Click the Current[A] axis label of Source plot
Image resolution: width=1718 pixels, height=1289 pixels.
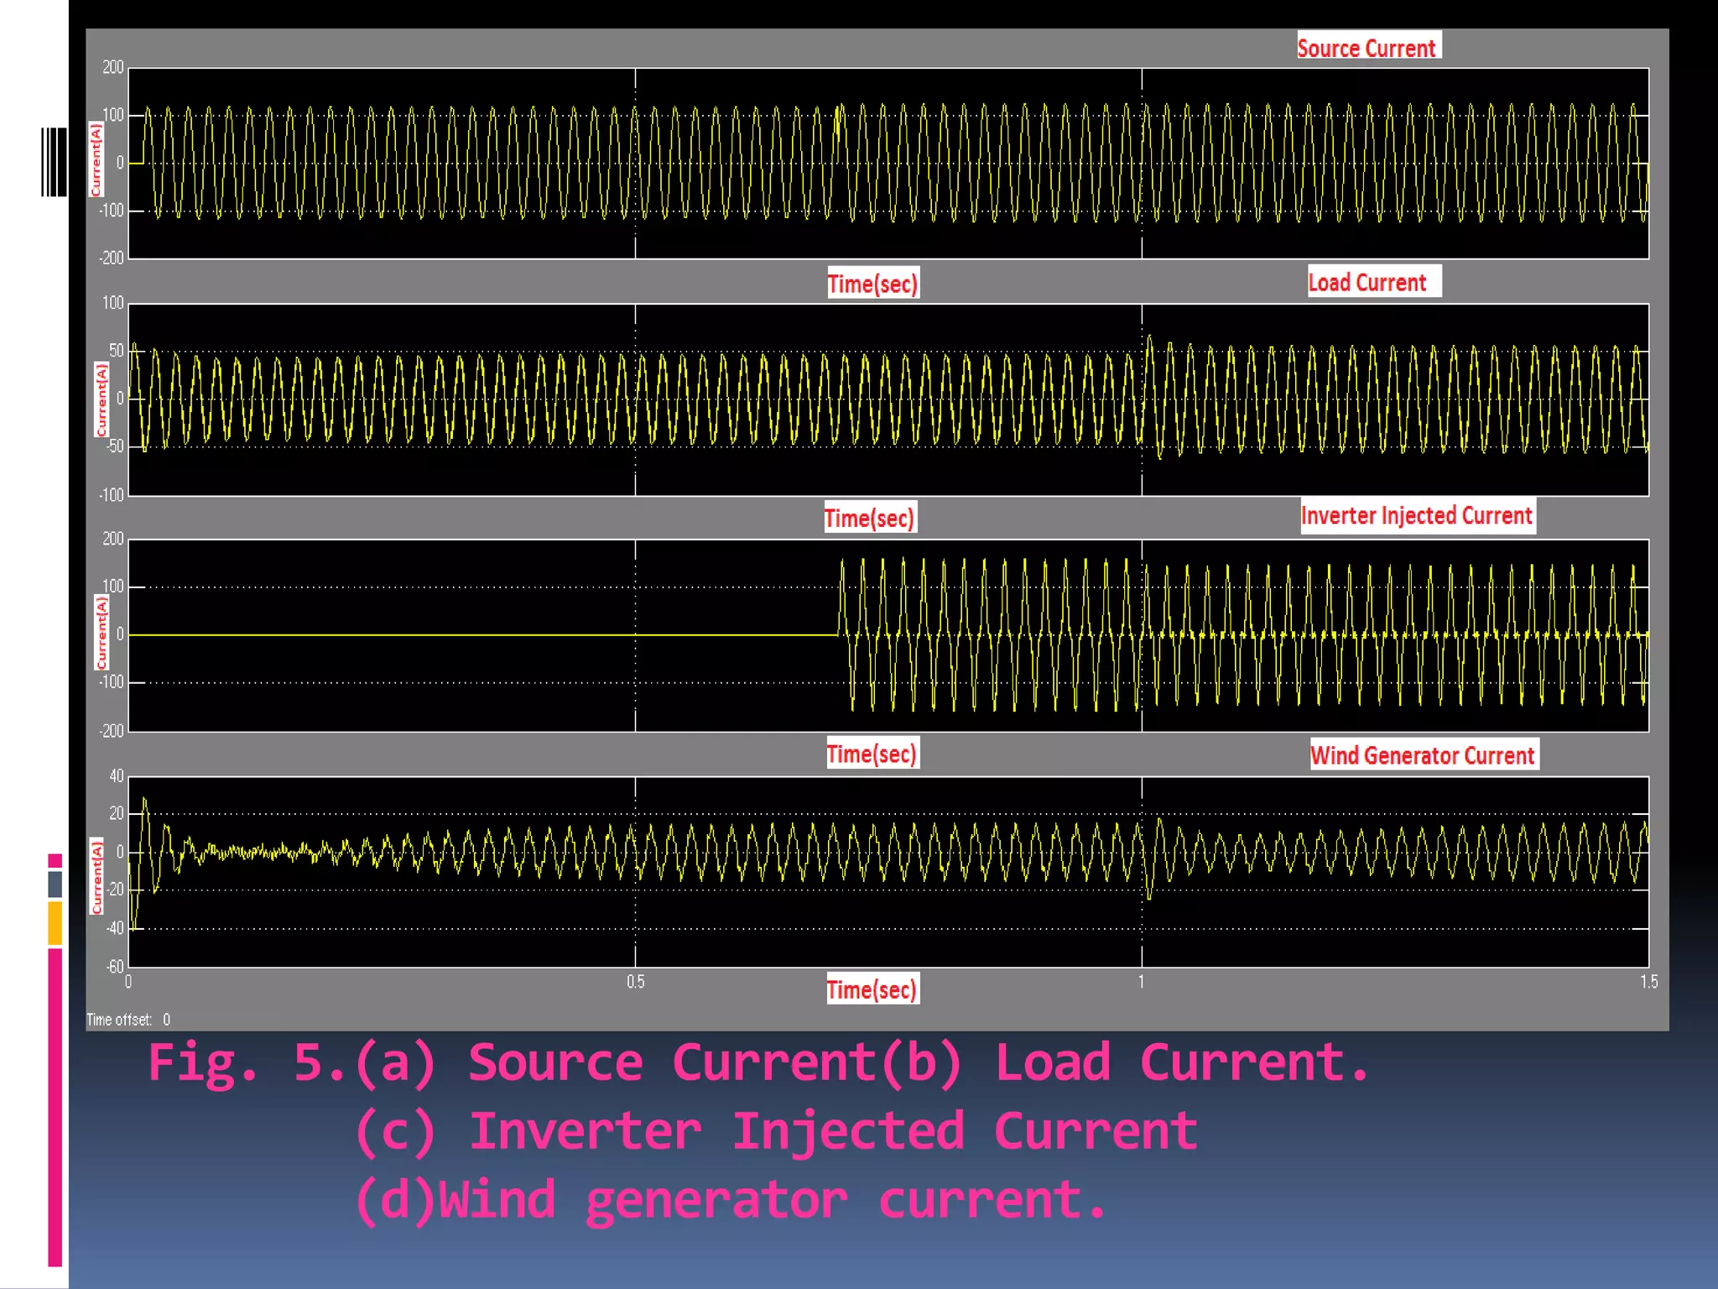96,159
